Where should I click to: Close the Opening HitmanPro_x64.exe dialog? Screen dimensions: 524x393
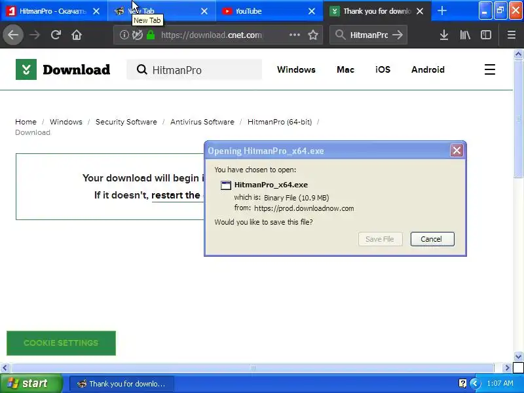coord(457,151)
